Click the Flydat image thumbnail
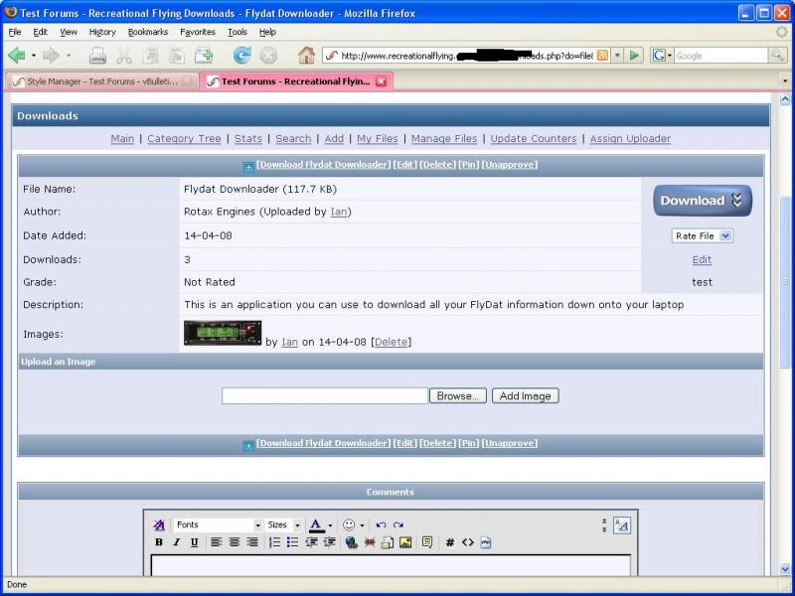 pyautogui.click(x=223, y=333)
